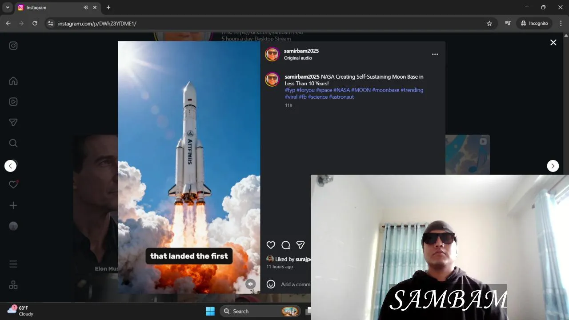Screen dimensions: 569x320
Task: Close the post viewer with X
Action: pyautogui.click(x=553, y=43)
